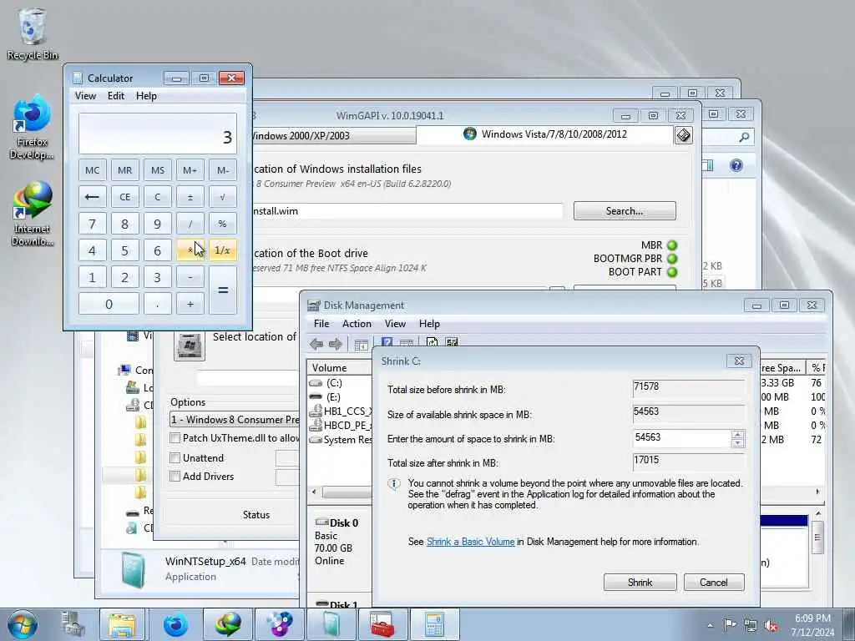Click calculator number 7 key
The width and height of the screenshot is (855, 641).
coord(92,224)
